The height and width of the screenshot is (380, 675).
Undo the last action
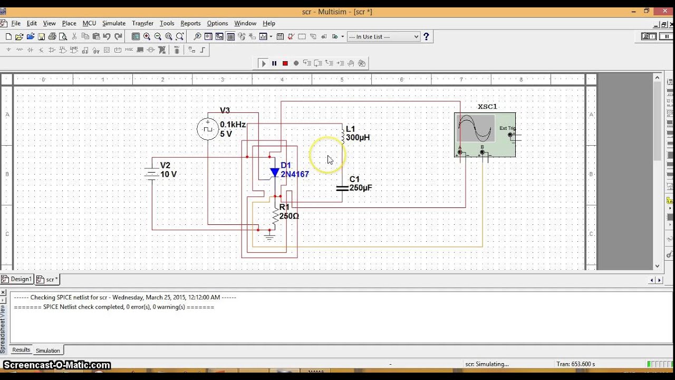click(x=107, y=36)
